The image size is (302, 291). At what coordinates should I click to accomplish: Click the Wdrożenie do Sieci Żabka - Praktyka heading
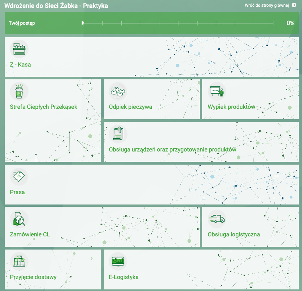click(56, 6)
